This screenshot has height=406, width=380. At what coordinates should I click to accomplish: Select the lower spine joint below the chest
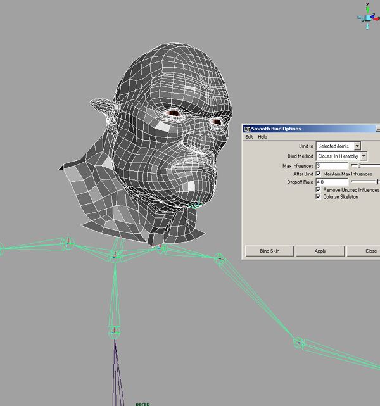(x=114, y=331)
